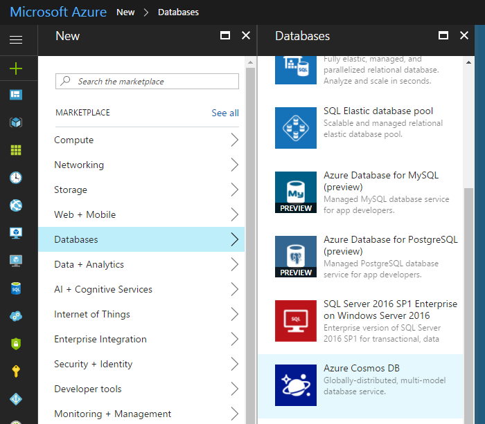The height and width of the screenshot is (424, 485).
Task: Click Microsoft Azure logo text
Action: point(58,12)
